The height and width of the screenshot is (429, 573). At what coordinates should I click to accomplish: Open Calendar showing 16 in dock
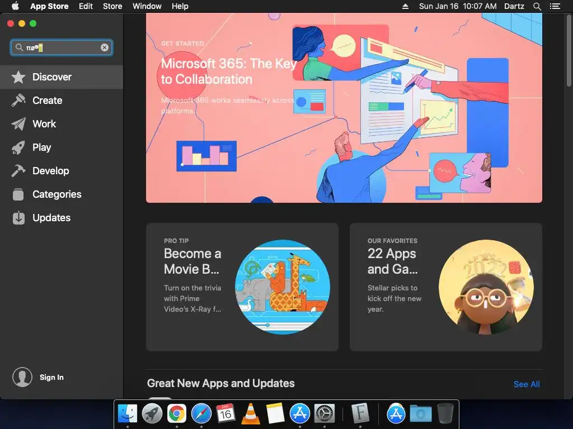(x=226, y=414)
